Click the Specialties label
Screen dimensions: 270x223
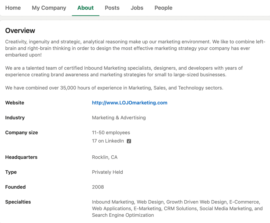(18, 202)
